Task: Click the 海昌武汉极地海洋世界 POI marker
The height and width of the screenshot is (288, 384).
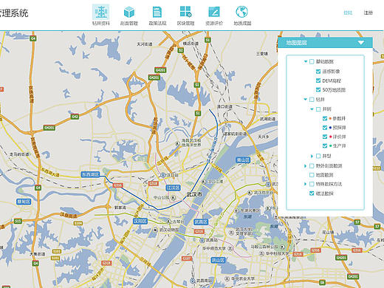Action: [x=178, y=143]
